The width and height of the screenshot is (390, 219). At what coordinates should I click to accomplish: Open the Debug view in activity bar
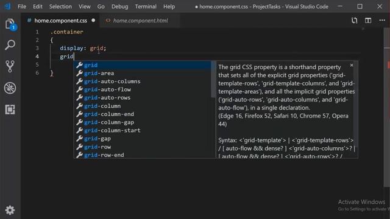coord(10,88)
